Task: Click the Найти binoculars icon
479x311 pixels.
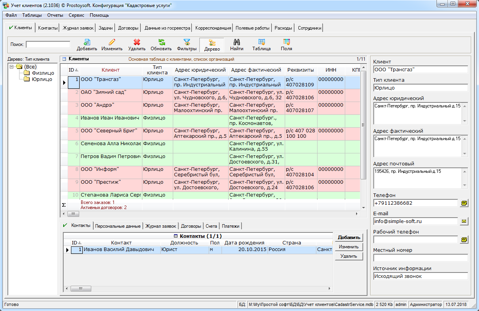Action: pos(237,42)
